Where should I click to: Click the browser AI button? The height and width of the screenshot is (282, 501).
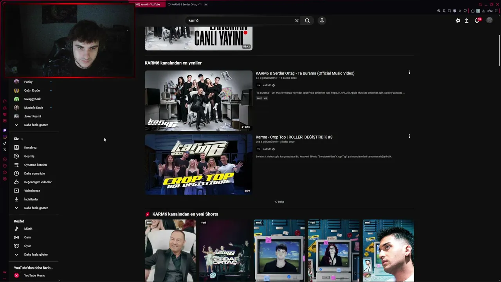click(490, 11)
